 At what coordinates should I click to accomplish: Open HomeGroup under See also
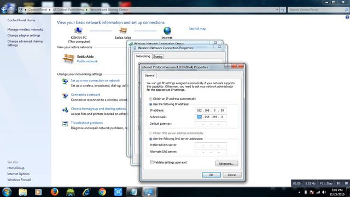pos(16,168)
